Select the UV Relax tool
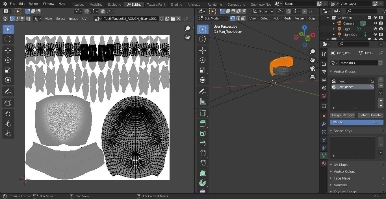This screenshot has width=386, height=199. click(x=8, y=124)
